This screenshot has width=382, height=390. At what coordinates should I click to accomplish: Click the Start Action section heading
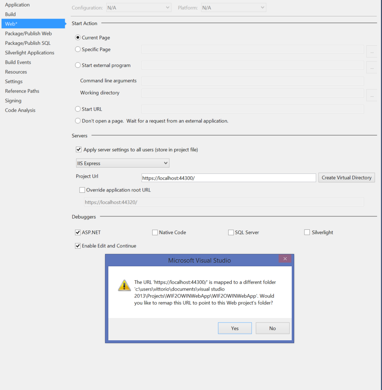point(85,23)
